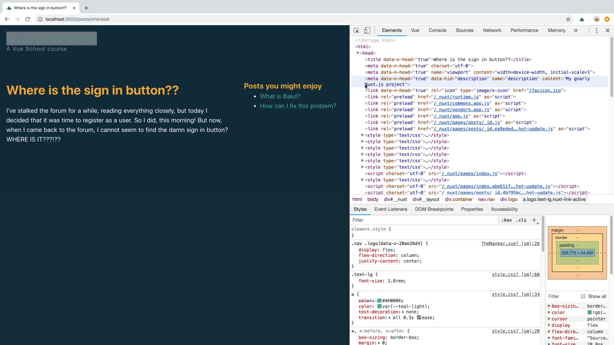The width and height of the screenshot is (614, 345).
Task: Focus the Styles Filter input
Action: 424,220
